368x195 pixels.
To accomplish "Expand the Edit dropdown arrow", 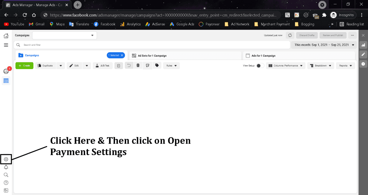I will [87, 65].
